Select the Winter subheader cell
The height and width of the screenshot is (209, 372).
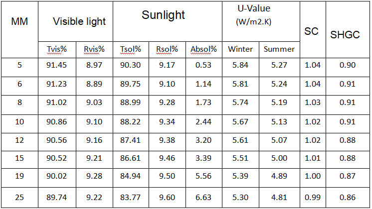(240, 50)
